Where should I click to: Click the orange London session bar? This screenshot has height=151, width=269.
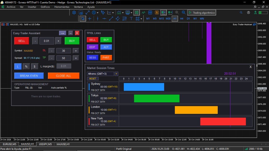pos(196,110)
